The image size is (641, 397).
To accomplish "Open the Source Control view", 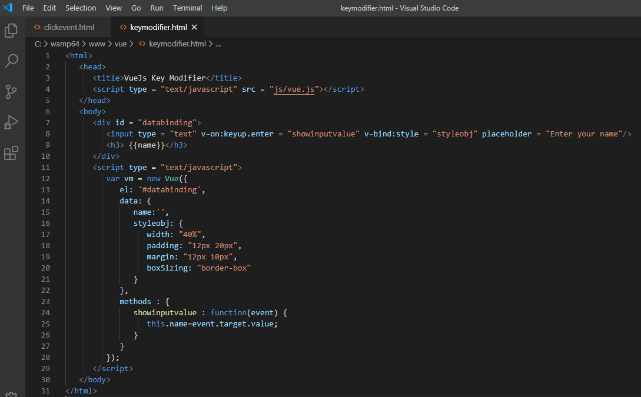I will [11, 92].
